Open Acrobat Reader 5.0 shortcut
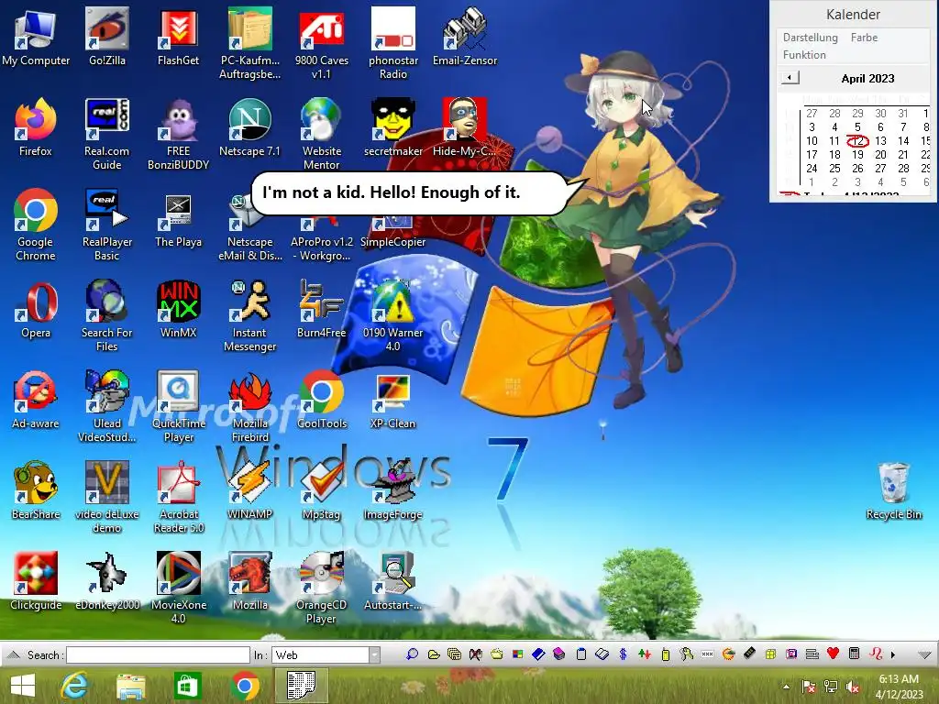939x704 pixels. [x=179, y=498]
